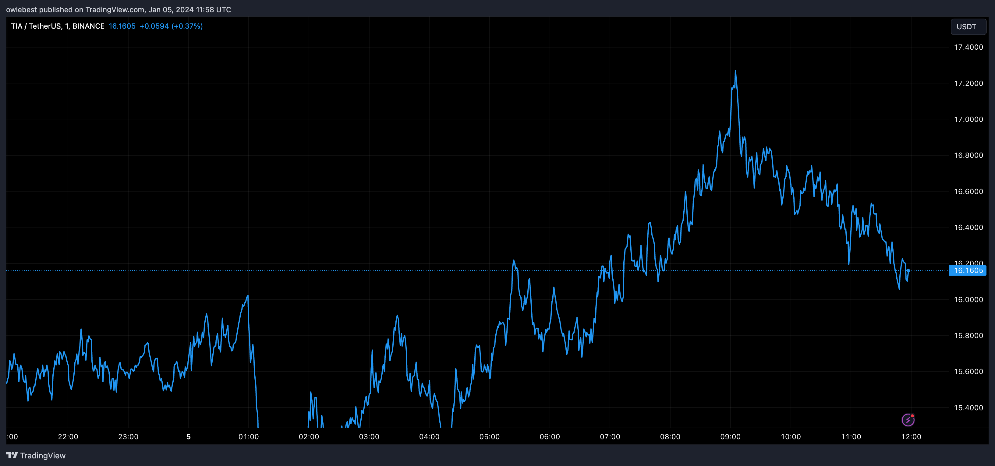Image resolution: width=995 pixels, height=466 pixels.
Task: Click the 09:00 time axis label
Action: point(730,437)
